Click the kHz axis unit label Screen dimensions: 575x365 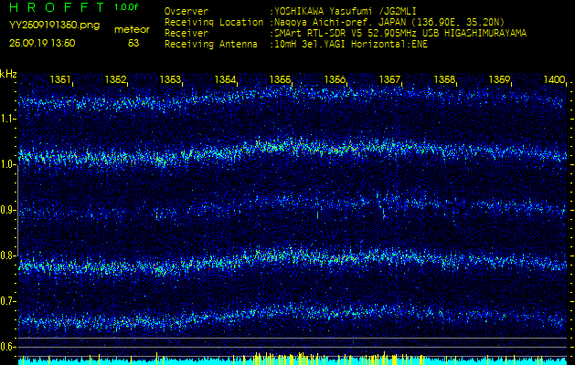8,74
